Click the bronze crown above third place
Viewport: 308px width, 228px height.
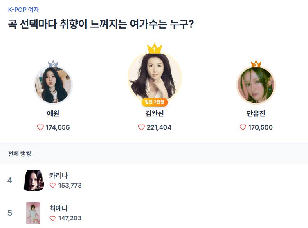click(256, 64)
